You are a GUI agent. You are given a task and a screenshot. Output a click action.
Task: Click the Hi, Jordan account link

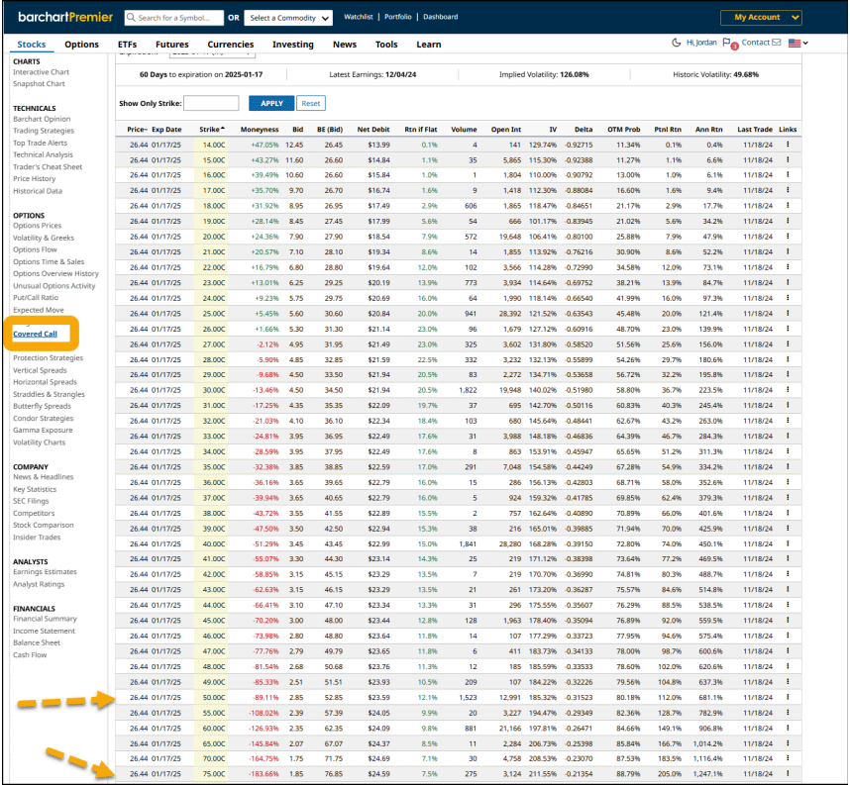click(x=701, y=43)
